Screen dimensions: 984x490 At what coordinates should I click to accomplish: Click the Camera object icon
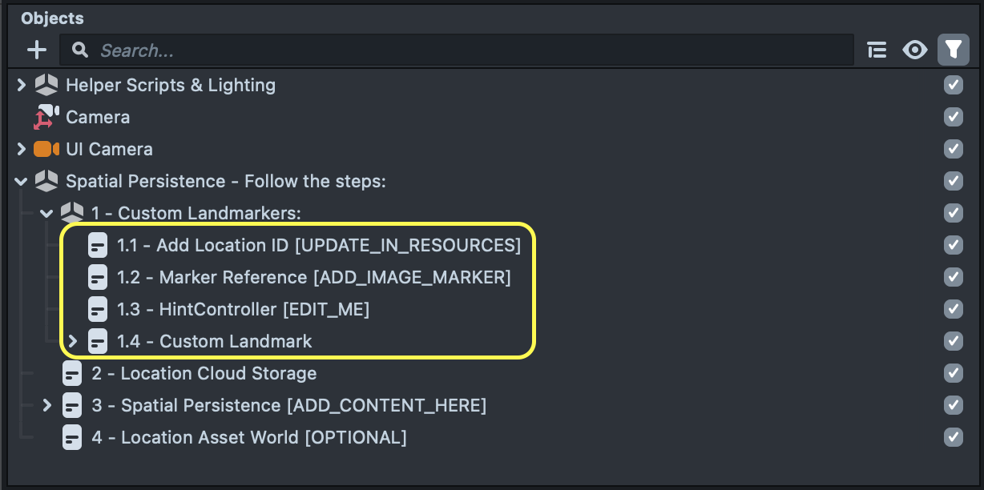(46, 118)
